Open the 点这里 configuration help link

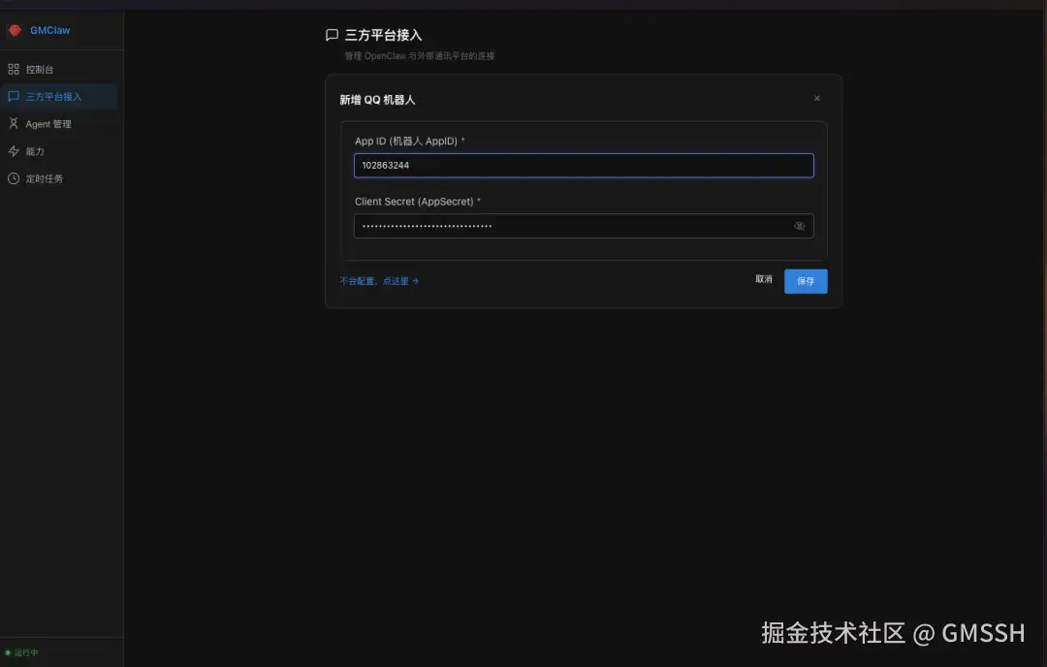tap(397, 280)
